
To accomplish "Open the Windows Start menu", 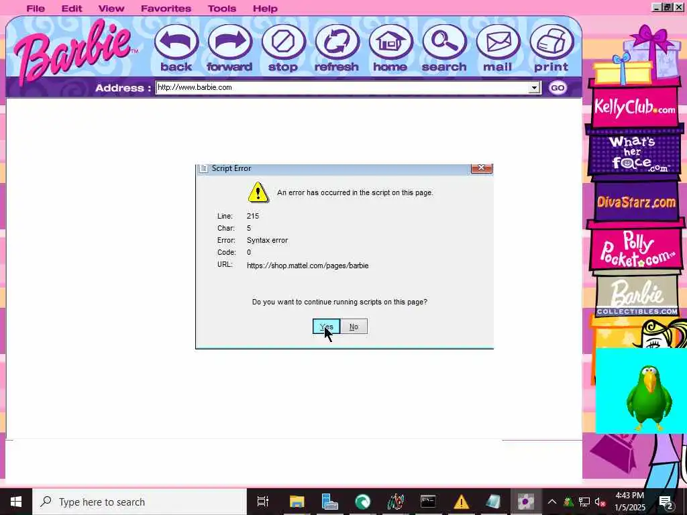I will click(x=16, y=502).
